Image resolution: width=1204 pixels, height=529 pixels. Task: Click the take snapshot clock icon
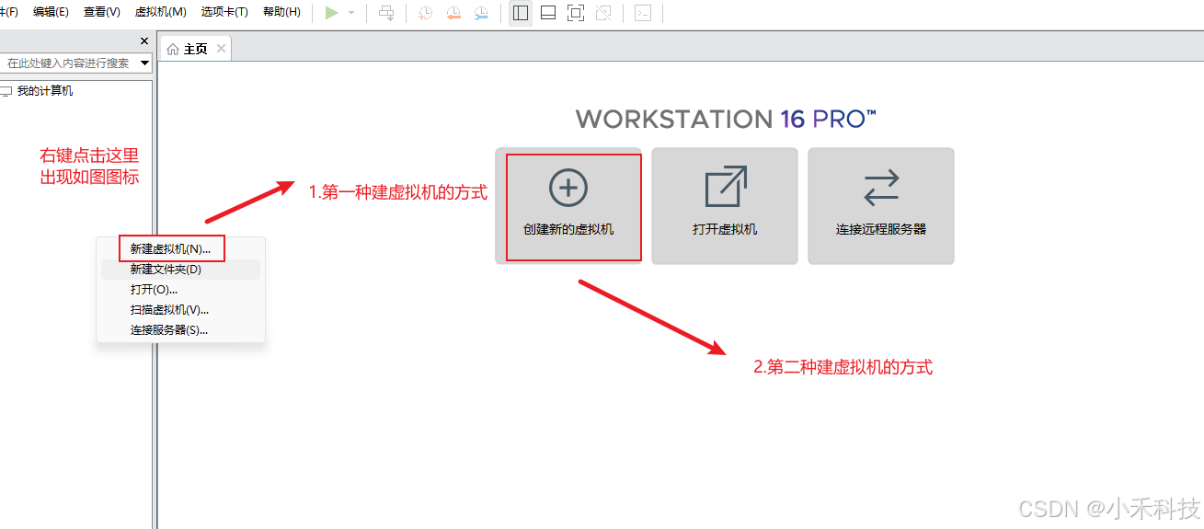pos(425,13)
